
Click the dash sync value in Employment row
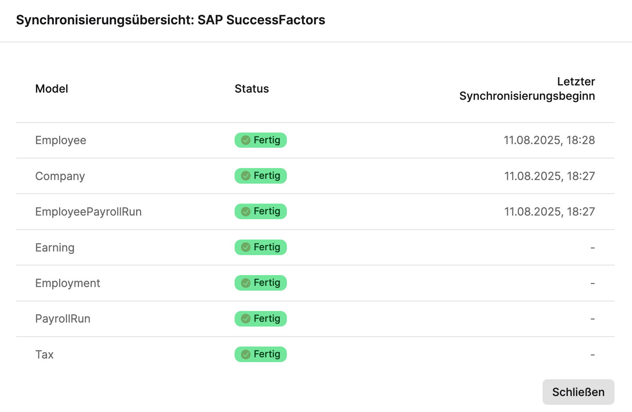592,283
